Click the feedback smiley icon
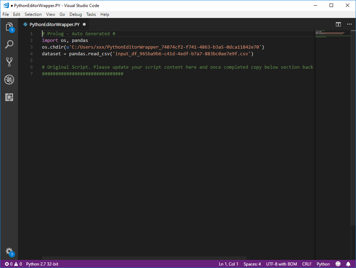 [338, 264]
